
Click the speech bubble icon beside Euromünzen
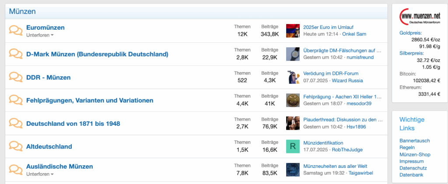click(16, 31)
